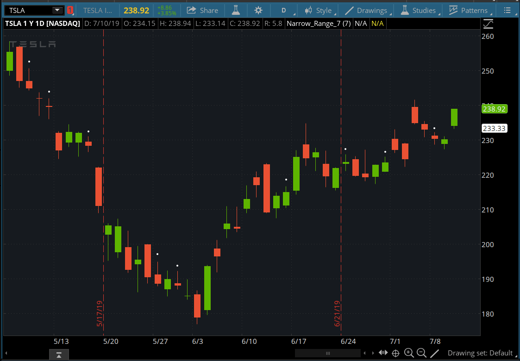Open the Share options via the share icon
The image size is (520, 361).
point(202,10)
